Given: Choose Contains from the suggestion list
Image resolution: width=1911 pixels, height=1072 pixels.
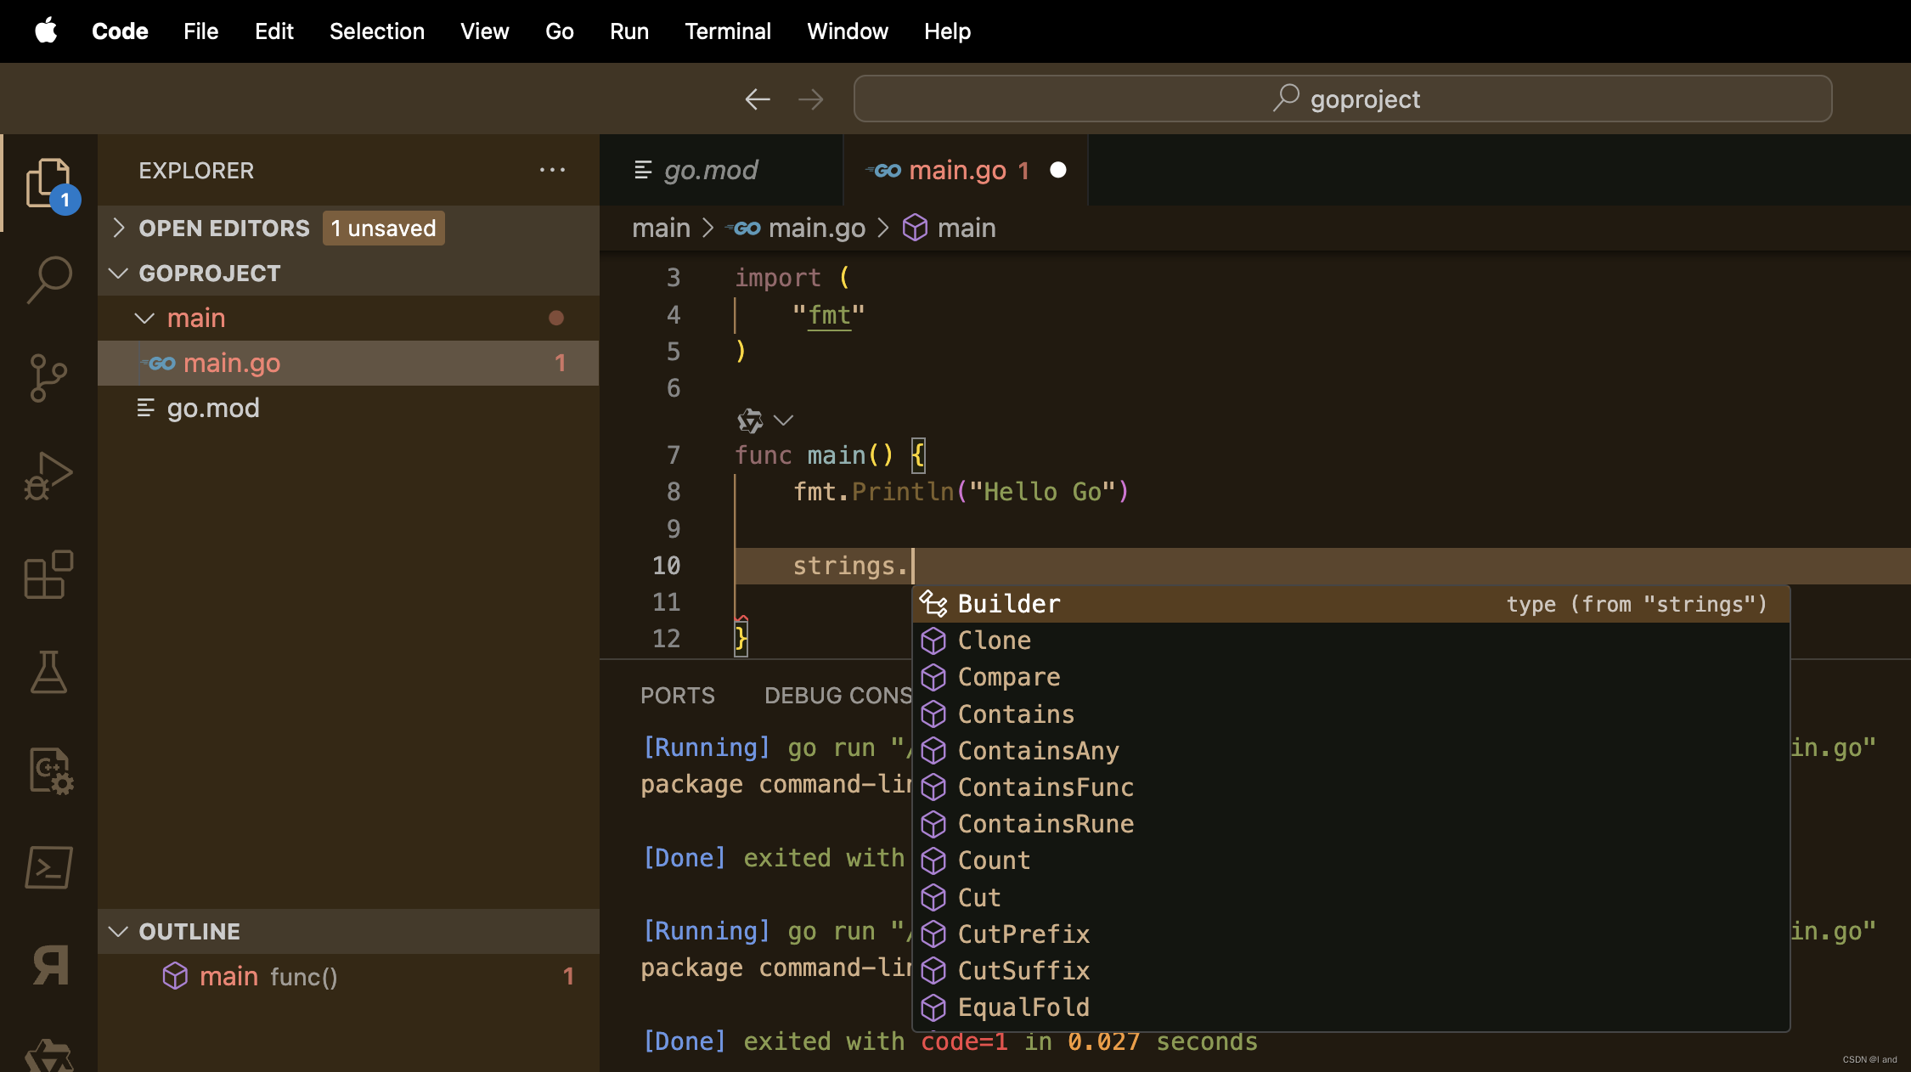Looking at the screenshot, I should tap(1350, 714).
